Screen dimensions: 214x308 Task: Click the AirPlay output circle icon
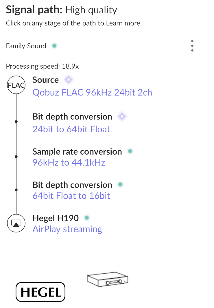16,223
